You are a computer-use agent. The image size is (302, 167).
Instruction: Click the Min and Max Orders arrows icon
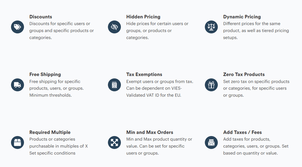(114, 142)
